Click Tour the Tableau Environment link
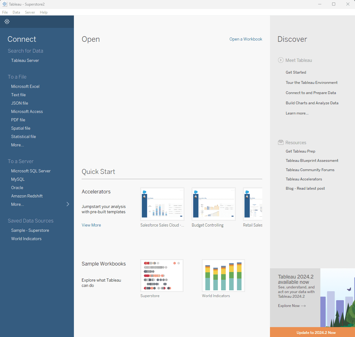Image resolution: width=355 pixels, height=337 pixels. pos(311,83)
